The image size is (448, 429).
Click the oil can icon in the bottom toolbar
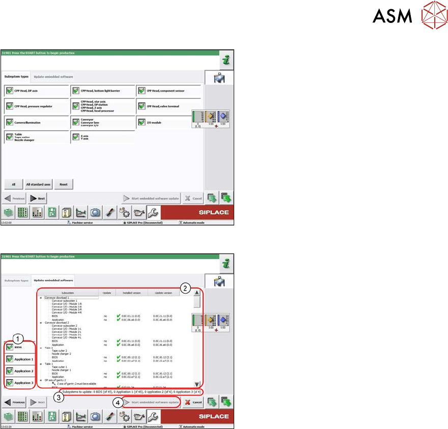(139, 417)
